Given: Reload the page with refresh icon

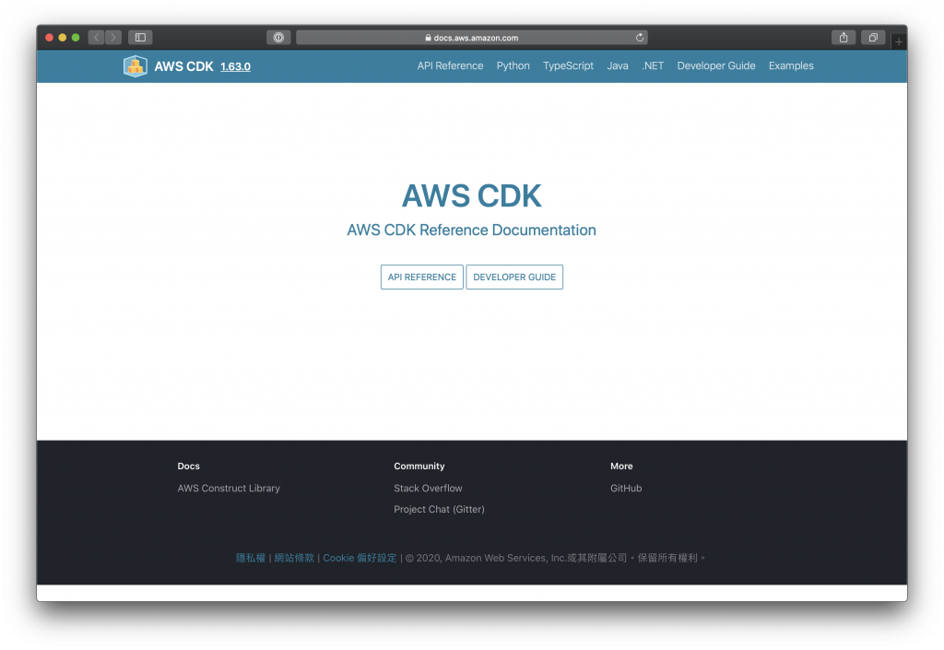Looking at the screenshot, I should tap(640, 37).
